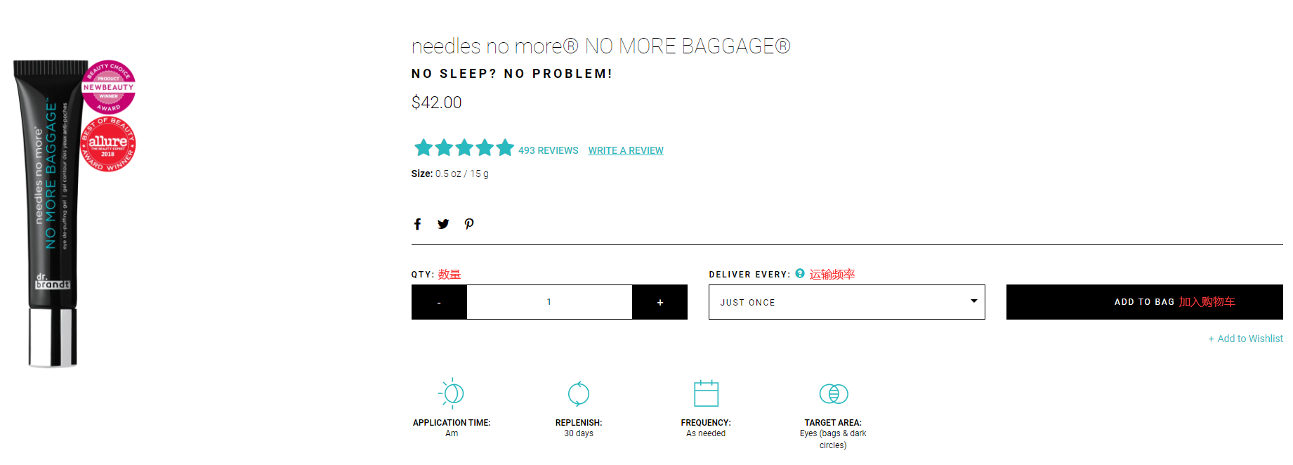Click Add to Wishlist link
Screen dimensions: 1293x465
(1245, 339)
